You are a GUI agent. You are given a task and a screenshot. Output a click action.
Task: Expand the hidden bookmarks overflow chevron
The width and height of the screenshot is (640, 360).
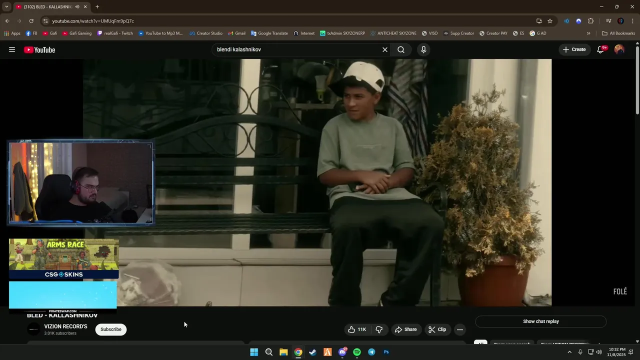pyautogui.click(x=588, y=33)
